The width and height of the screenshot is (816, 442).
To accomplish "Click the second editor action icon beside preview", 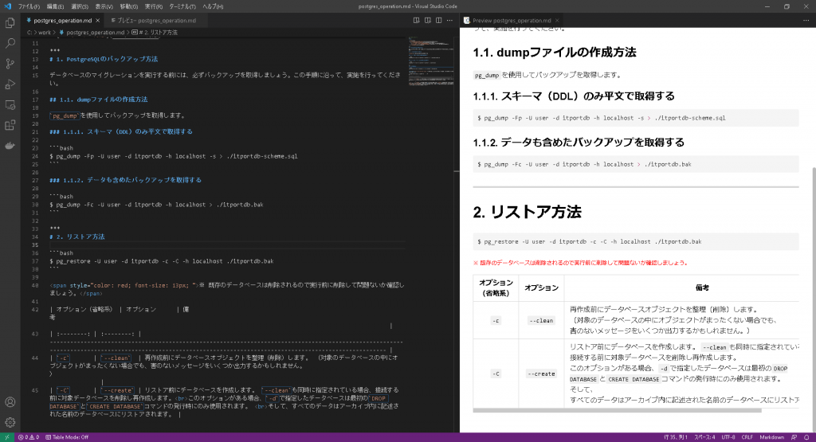I will 428,20.
